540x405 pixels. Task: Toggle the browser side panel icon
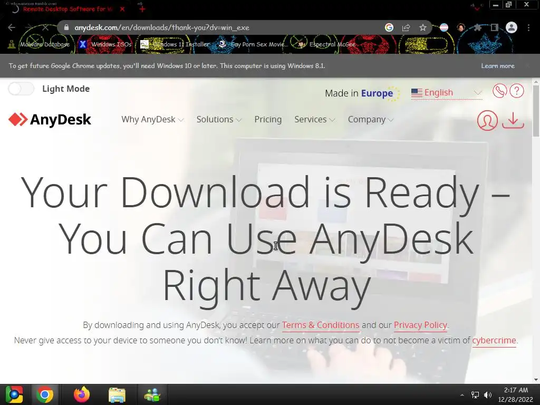pyautogui.click(x=495, y=27)
